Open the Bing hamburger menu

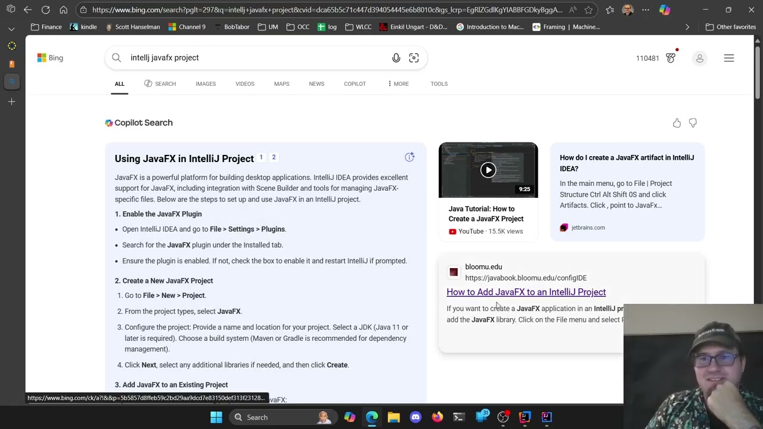click(x=729, y=58)
